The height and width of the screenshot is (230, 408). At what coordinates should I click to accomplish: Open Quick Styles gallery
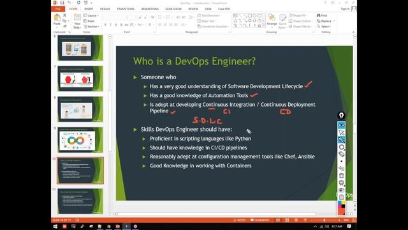[x=282, y=21]
